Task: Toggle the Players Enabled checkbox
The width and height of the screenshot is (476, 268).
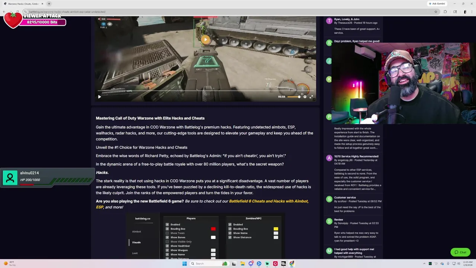Action: point(167,224)
